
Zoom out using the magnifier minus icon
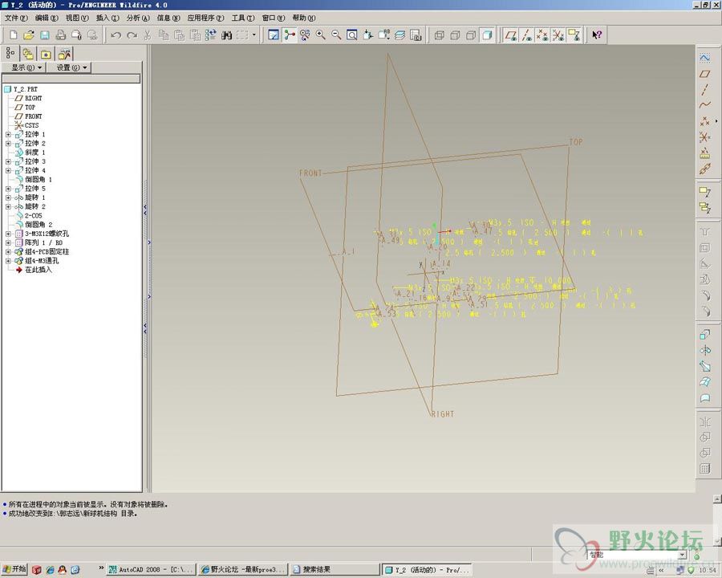pyautogui.click(x=336, y=35)
